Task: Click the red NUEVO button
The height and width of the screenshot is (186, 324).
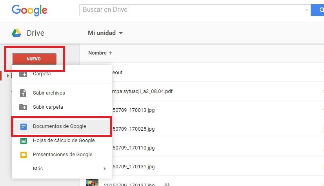Action: point(34,59)
